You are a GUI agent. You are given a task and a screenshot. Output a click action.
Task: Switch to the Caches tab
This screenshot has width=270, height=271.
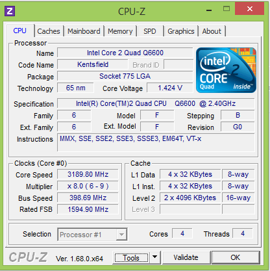(49, 31)
